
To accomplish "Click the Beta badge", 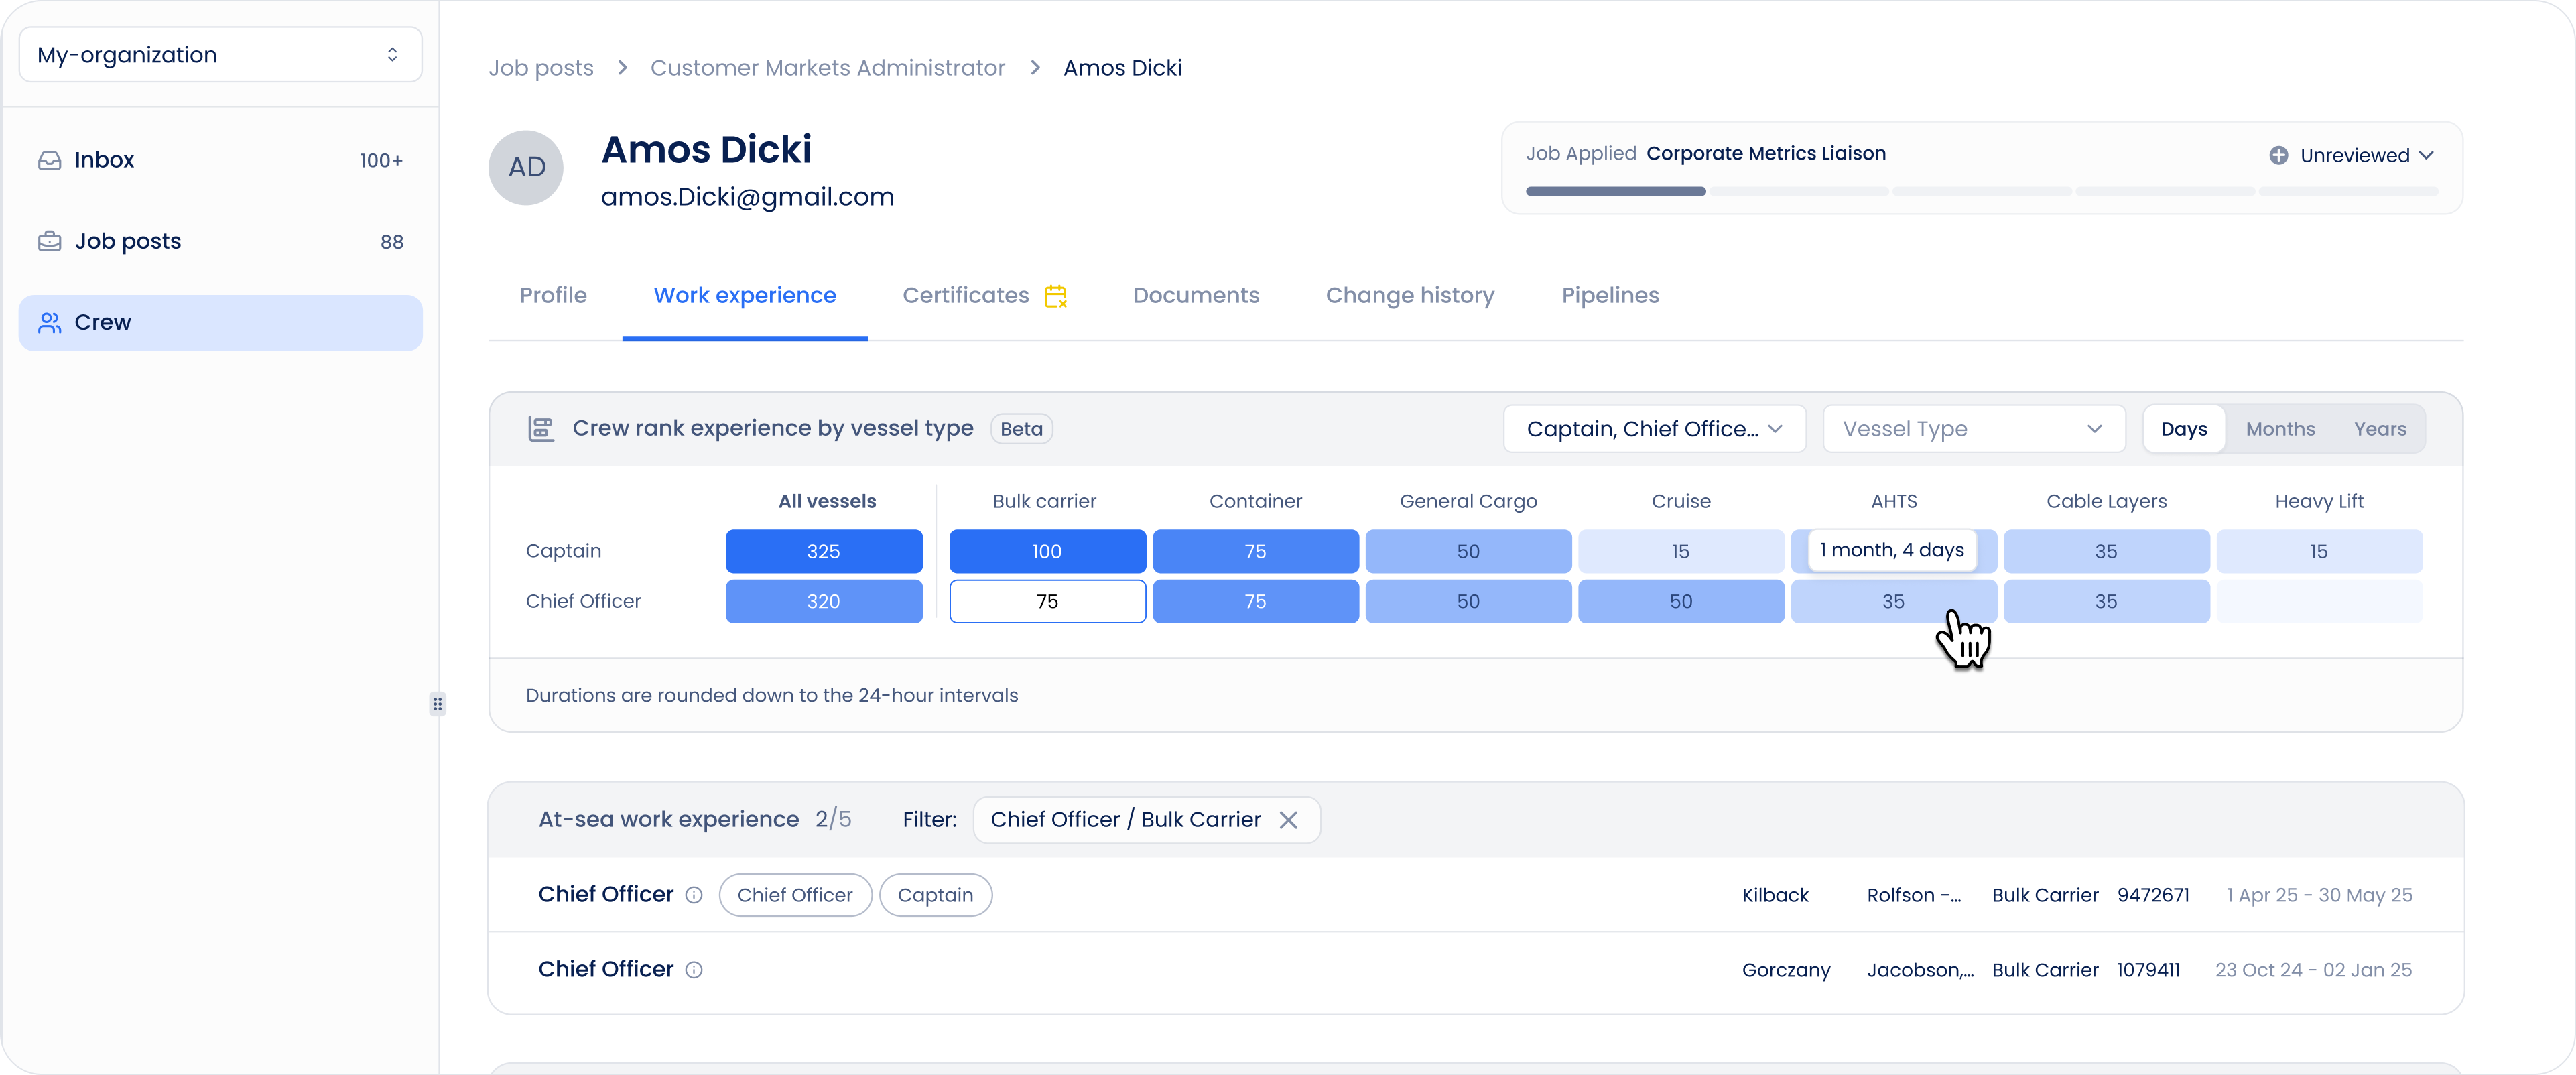I will [x=1021, y=429].
